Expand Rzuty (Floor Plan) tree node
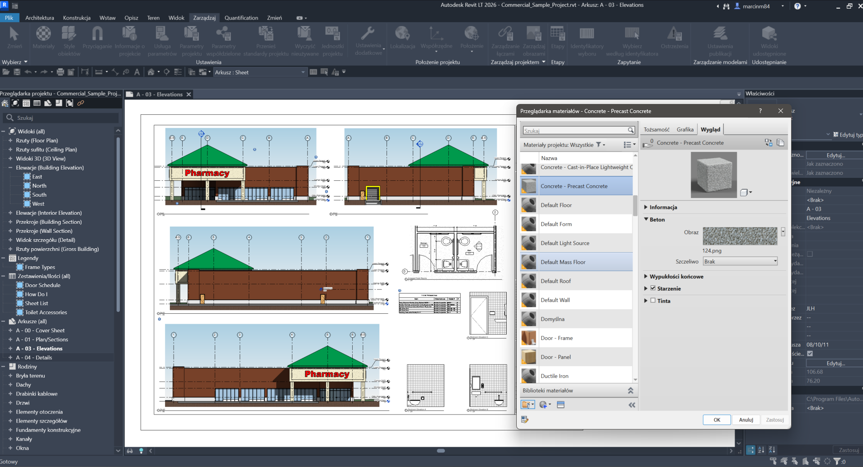Viewport: 863px width, 467px height. pos(10,141)
